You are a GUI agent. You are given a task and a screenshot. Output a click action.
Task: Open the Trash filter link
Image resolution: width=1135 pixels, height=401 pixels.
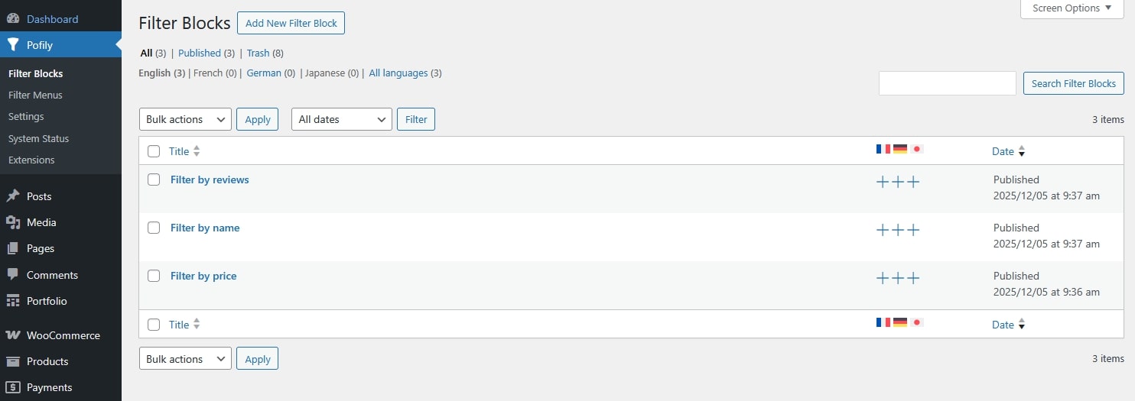click(x=258, y=53)
